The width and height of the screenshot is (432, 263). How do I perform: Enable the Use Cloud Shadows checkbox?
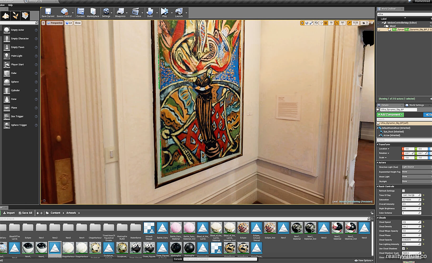click(403, 249)
